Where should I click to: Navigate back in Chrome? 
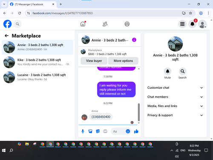tap(5, 13)
